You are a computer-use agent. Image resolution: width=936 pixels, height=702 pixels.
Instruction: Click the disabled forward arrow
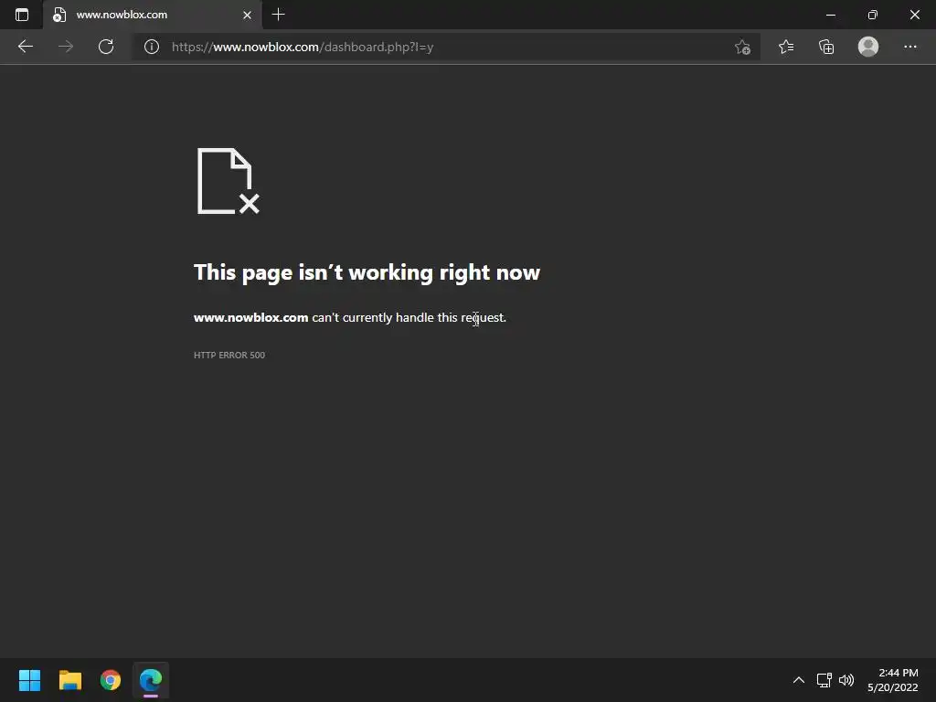coord(66,47)
